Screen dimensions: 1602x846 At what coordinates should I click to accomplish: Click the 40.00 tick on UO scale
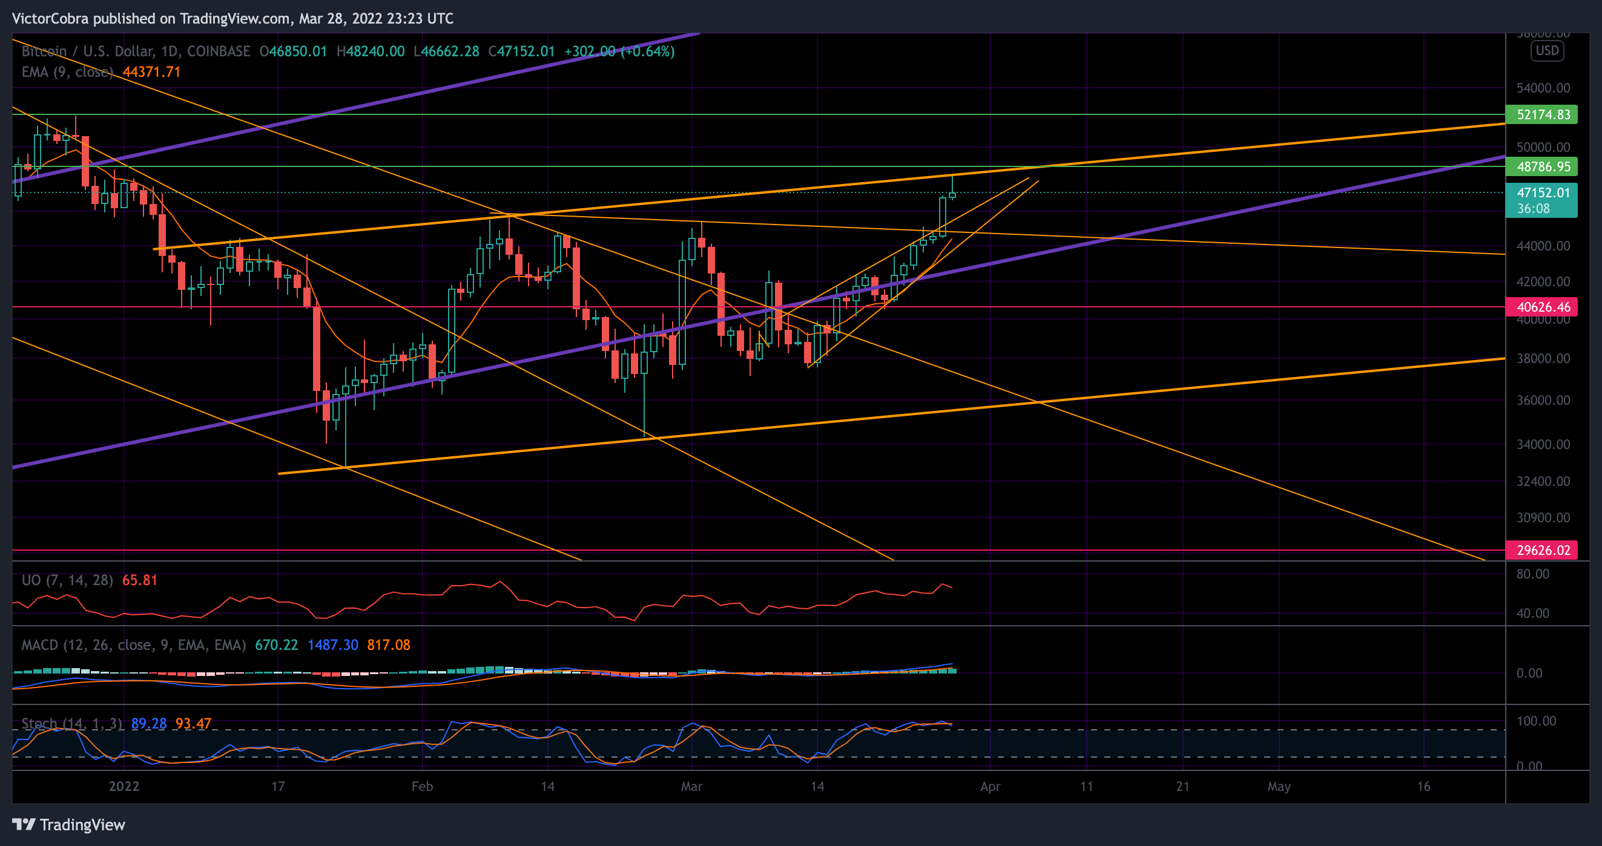(x=1533, y=614)
